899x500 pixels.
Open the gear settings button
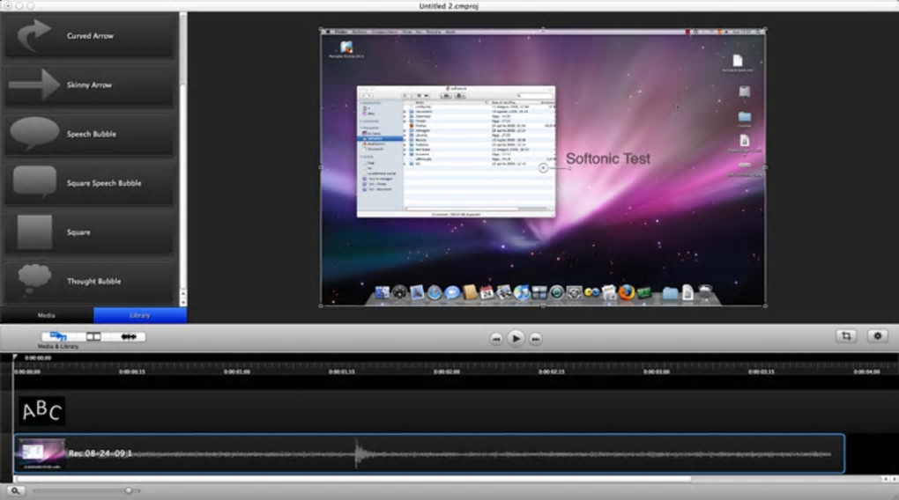tap(877, 336)
